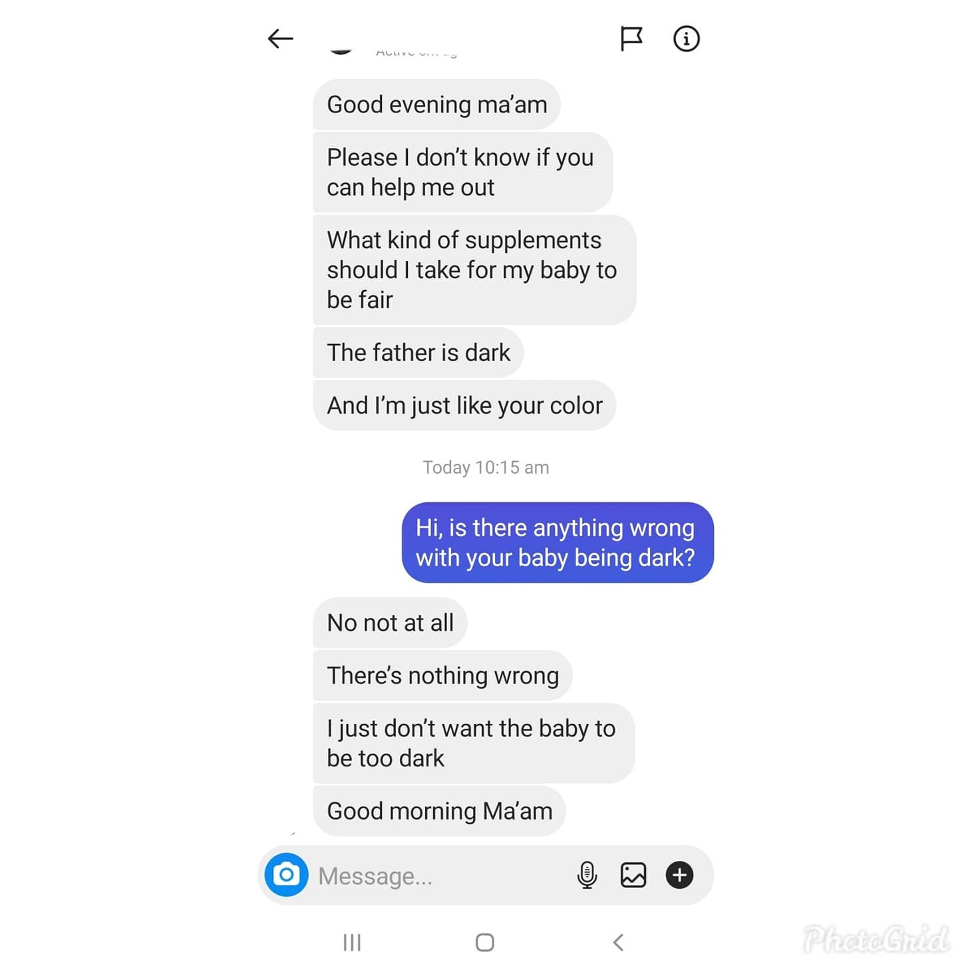Flag this conversation with the flag icon
958x958 pixels.
coord(631,39)
